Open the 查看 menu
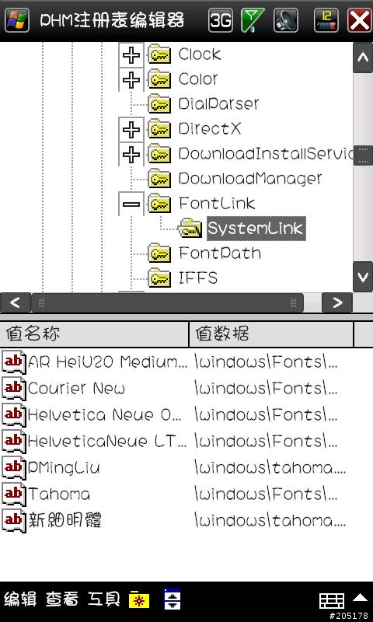Image resolution: width=373 pixels, height=622 pixels. pos(62,599)
